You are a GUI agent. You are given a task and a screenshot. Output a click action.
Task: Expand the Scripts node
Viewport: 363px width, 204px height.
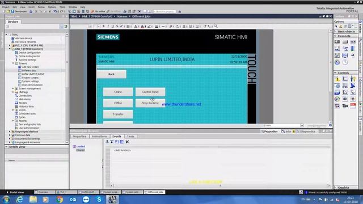[x=13, y=110]
